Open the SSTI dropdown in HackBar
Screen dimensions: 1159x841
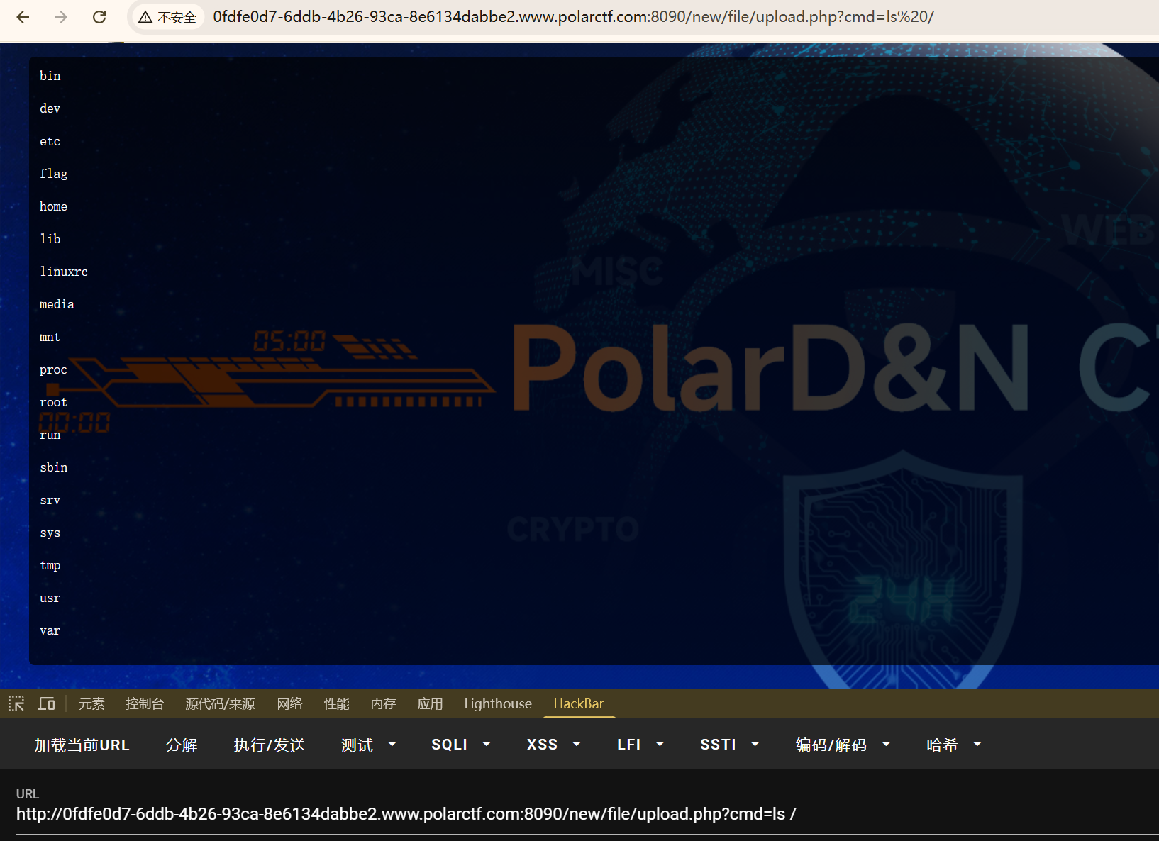coord(728,745)
